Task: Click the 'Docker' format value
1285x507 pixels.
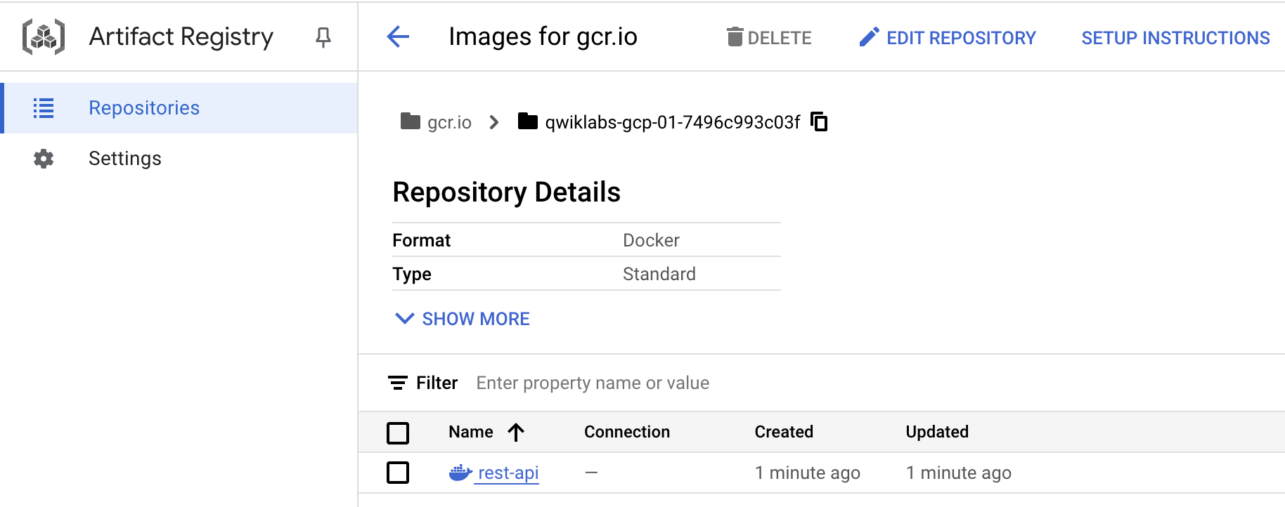Action: [x=651, y=240]
